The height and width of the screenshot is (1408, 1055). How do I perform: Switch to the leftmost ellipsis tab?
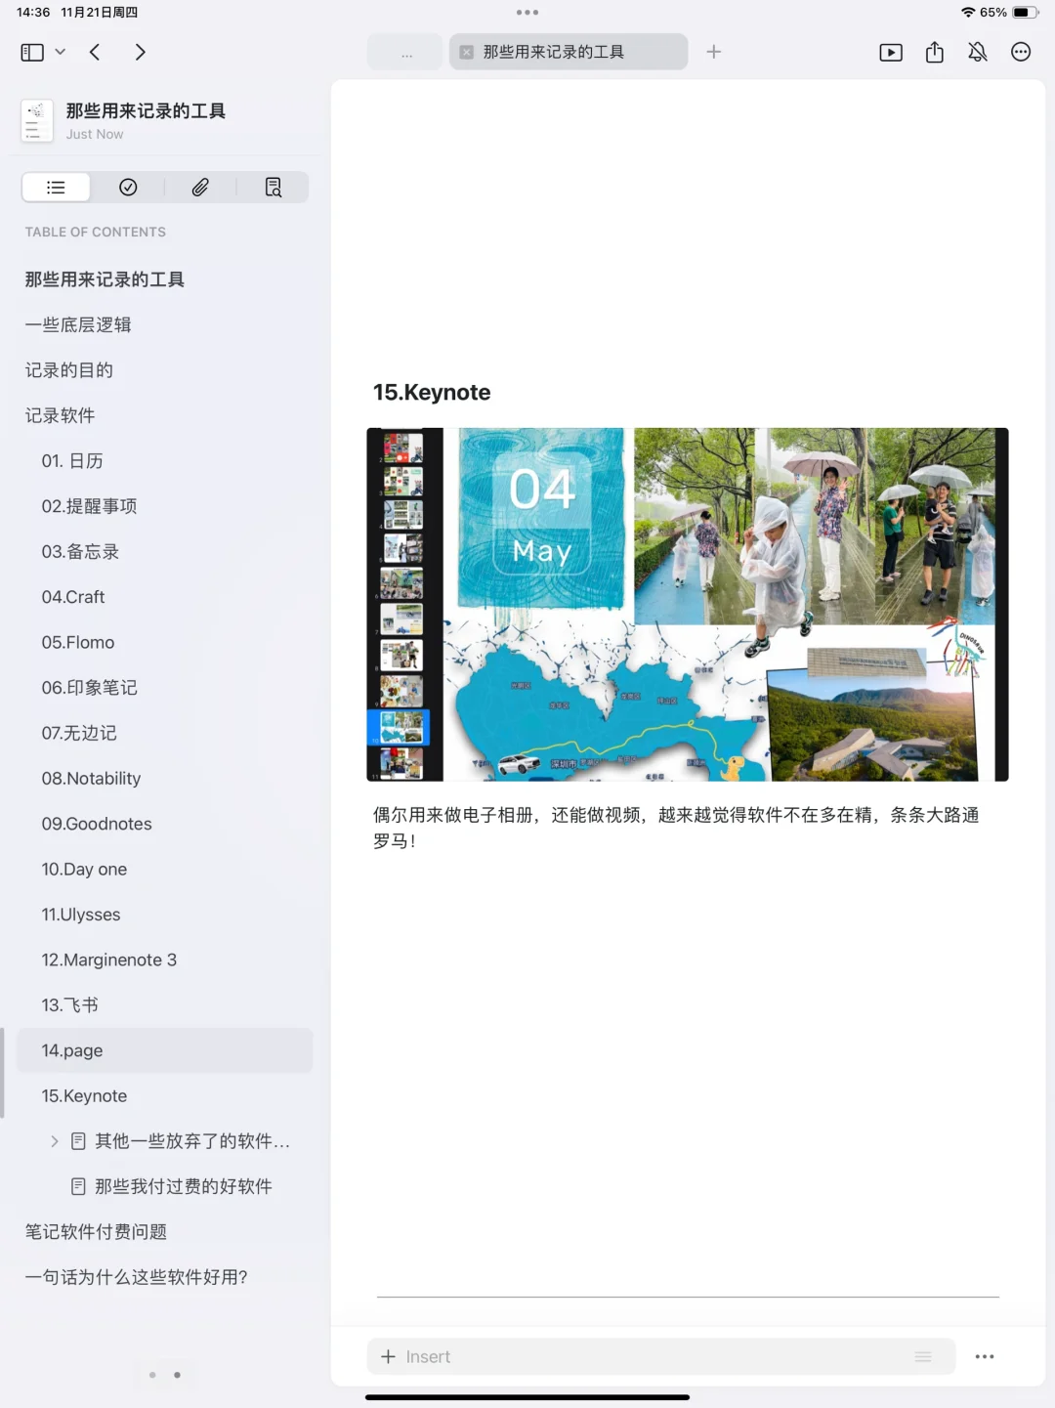[x=404, y=52]
